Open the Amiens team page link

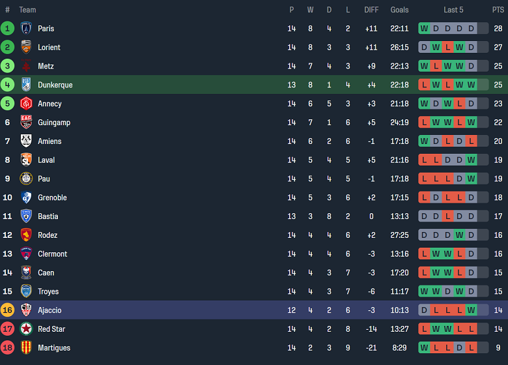49,141
